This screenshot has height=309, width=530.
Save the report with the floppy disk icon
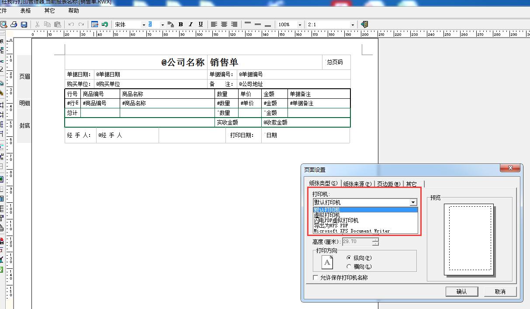coord(24,24)
